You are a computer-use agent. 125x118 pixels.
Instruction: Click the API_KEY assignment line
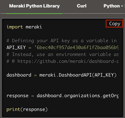(62, 47)
